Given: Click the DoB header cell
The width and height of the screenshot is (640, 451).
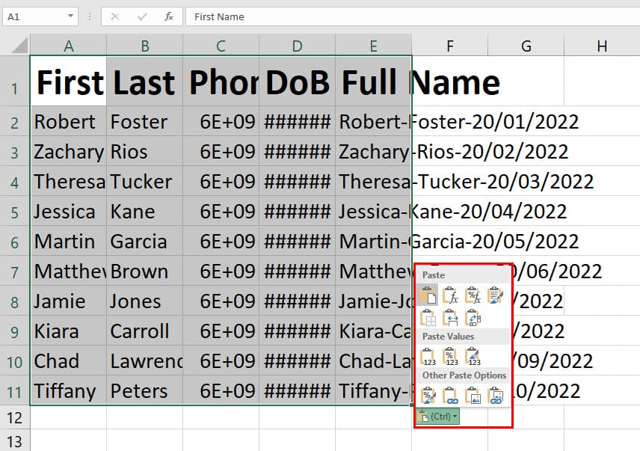Looking at the screenshot, I should tap(297, 81).
